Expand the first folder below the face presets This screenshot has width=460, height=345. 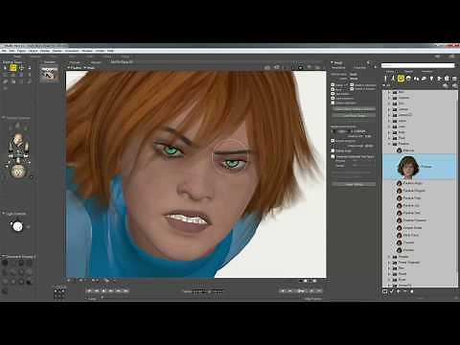pos(389,257)
